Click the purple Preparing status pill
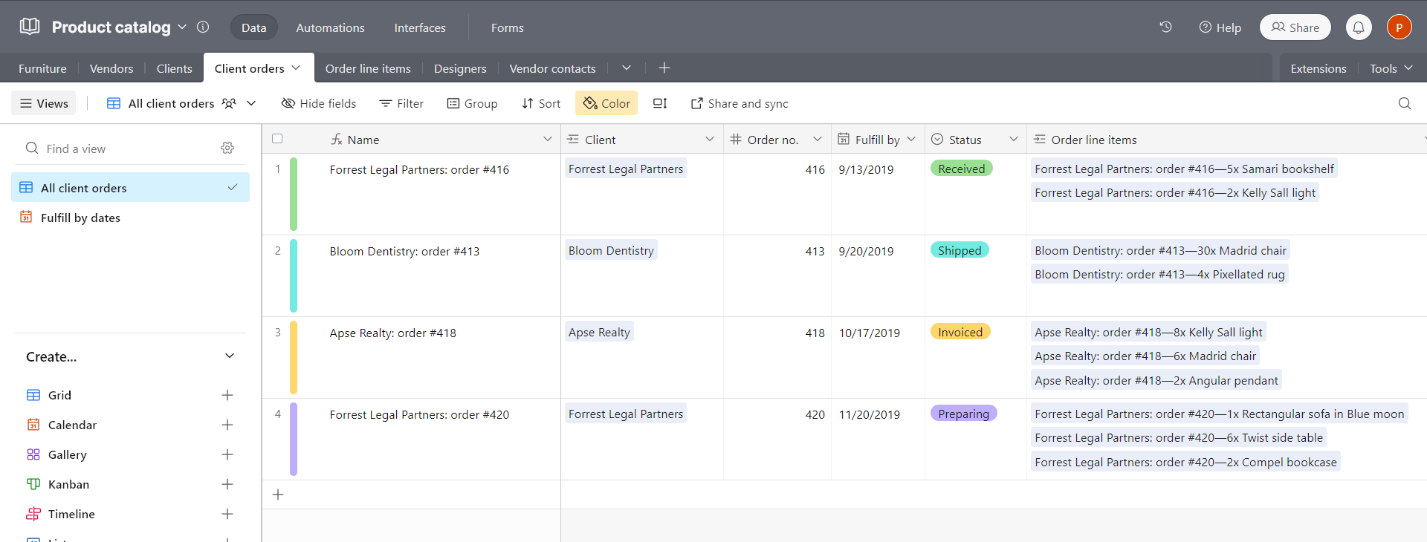 click(x=963, y=414)
